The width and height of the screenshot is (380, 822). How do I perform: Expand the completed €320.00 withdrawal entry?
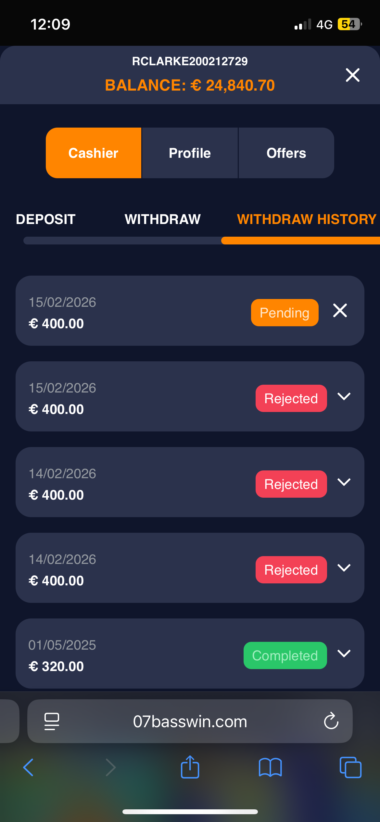tap(344, 654)
